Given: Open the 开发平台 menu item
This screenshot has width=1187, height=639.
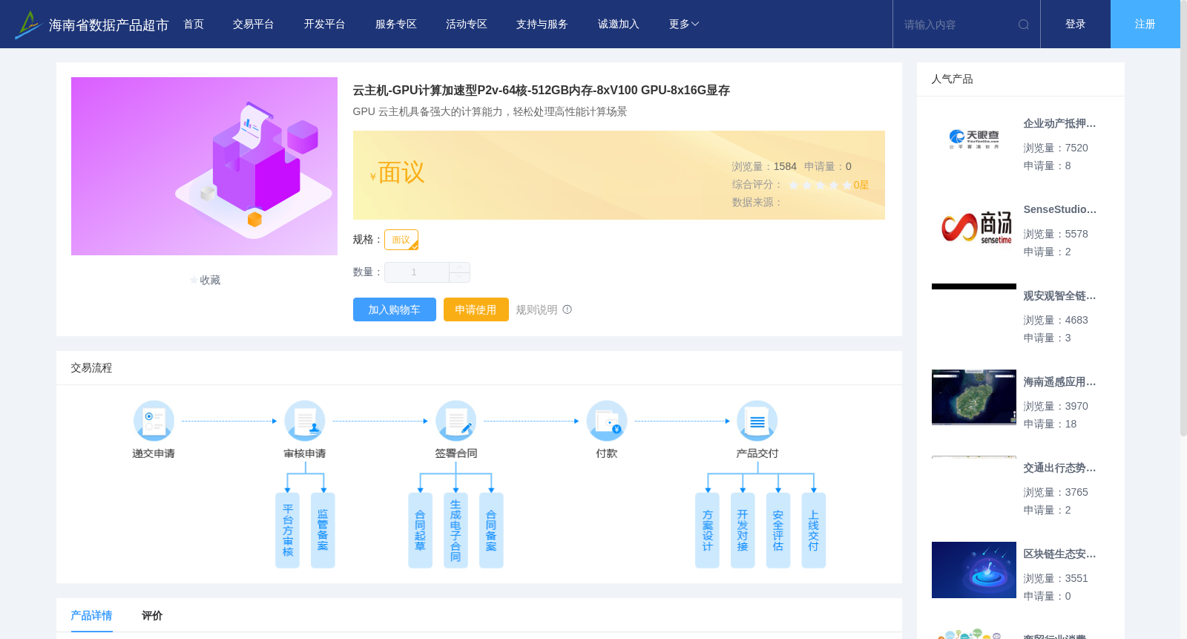Looking at the screenshot, I should coord(325,24).
